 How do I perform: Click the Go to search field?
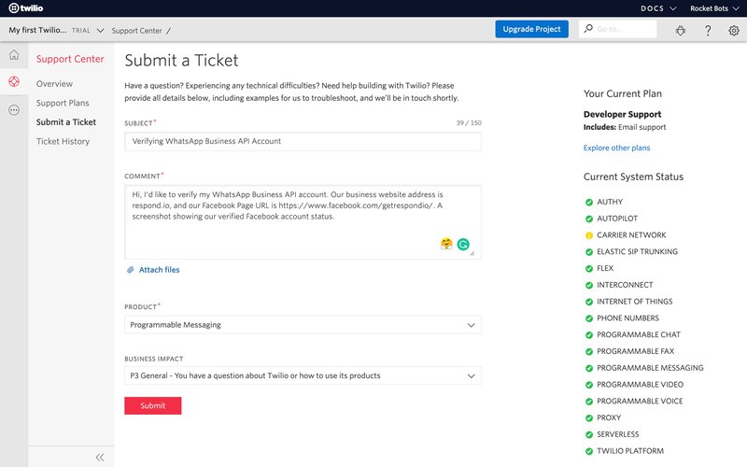pos(617,29)
